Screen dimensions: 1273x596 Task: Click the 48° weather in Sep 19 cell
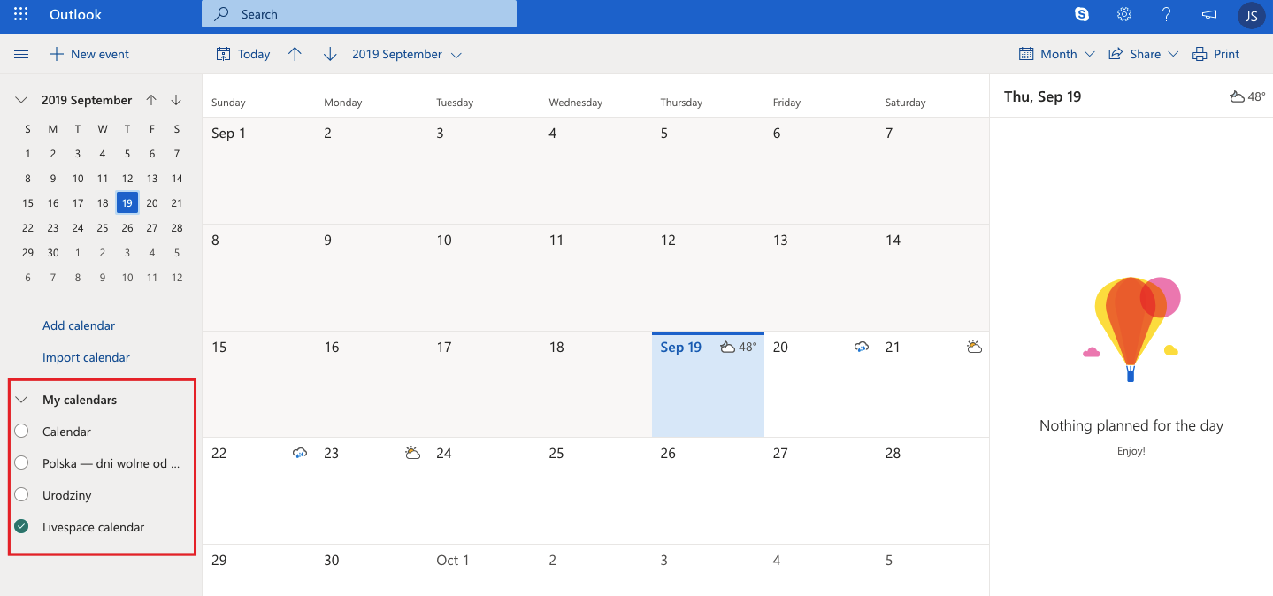[x=739, y=347]
